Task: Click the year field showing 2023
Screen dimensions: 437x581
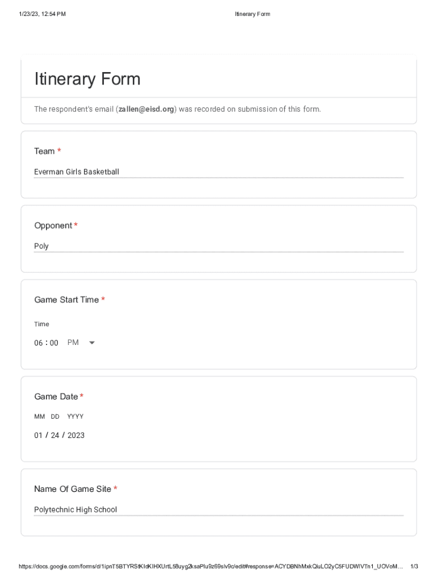Action: click(76, 435)
